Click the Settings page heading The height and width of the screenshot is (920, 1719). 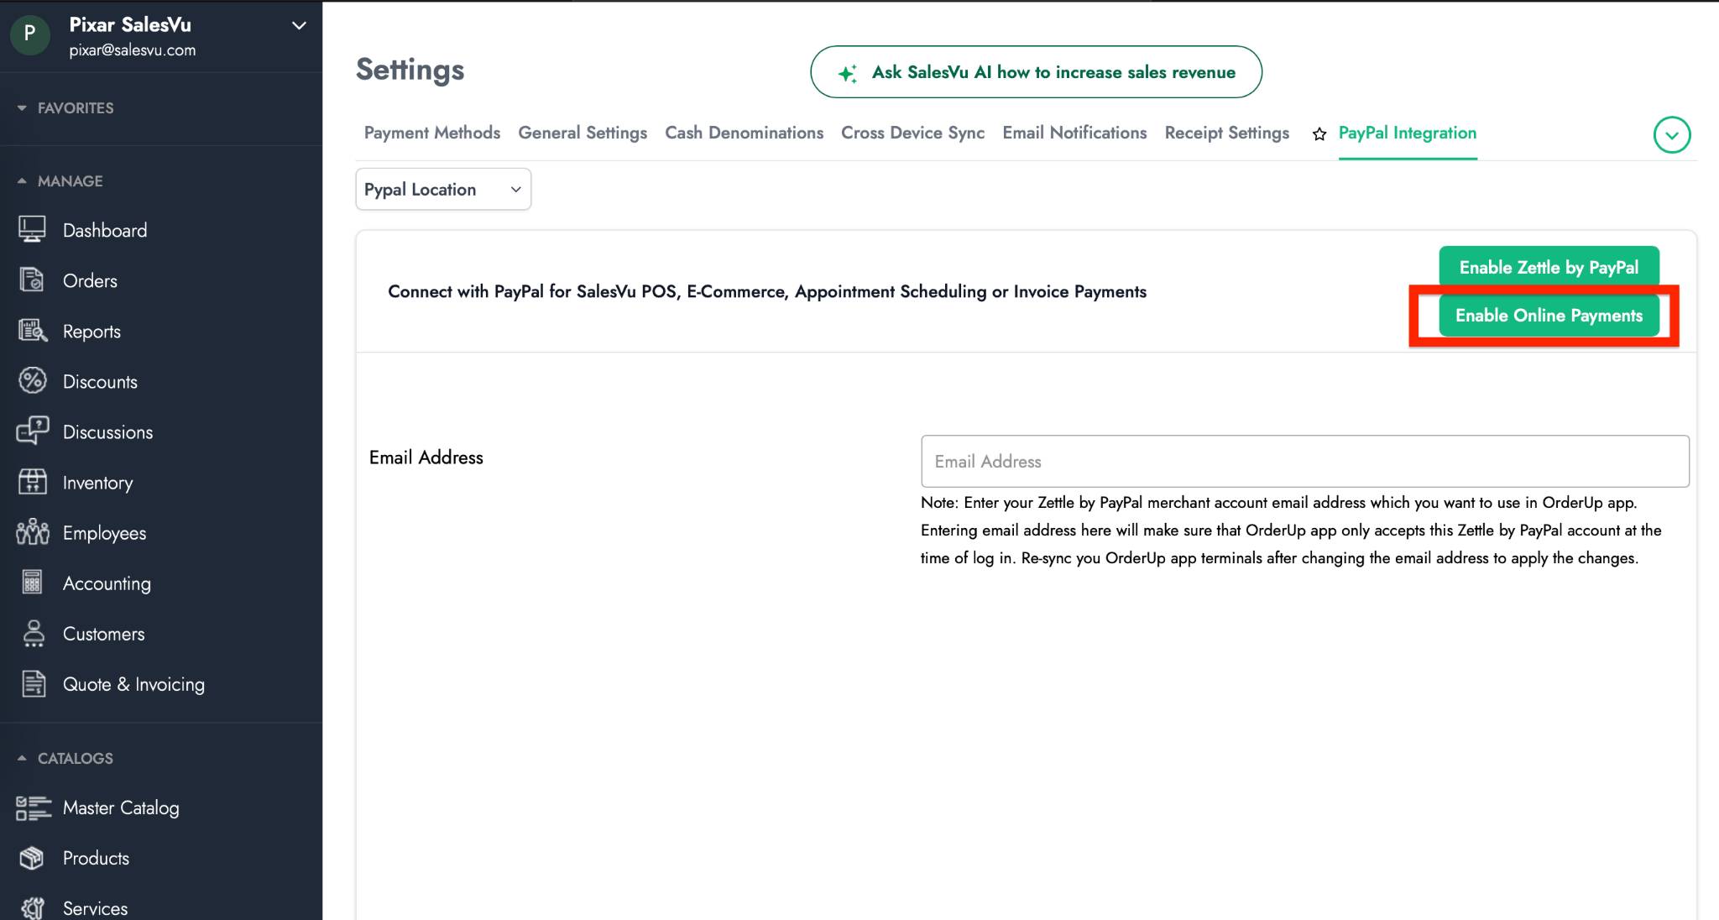pos(410,70)
